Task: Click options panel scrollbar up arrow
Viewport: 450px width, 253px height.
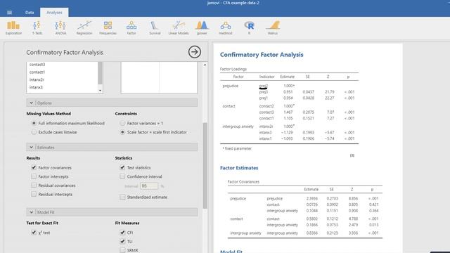Action: pos(205,65)
